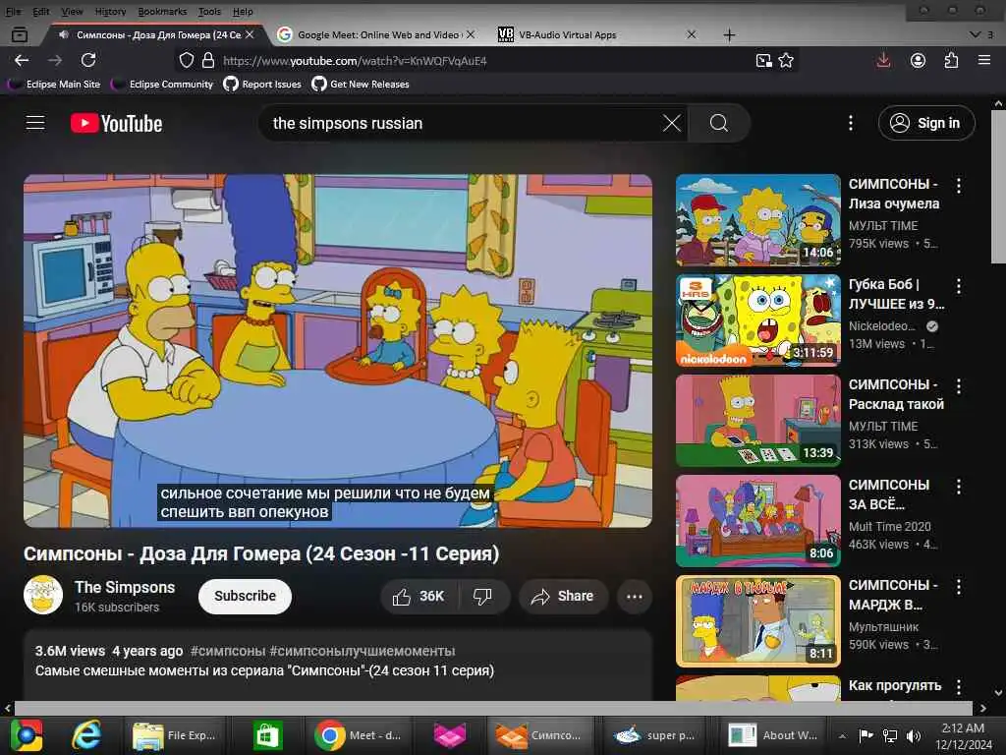This screenshot has width=1006, height=755.
Task: Open the Firefox View icon
Action: (20, 34)
